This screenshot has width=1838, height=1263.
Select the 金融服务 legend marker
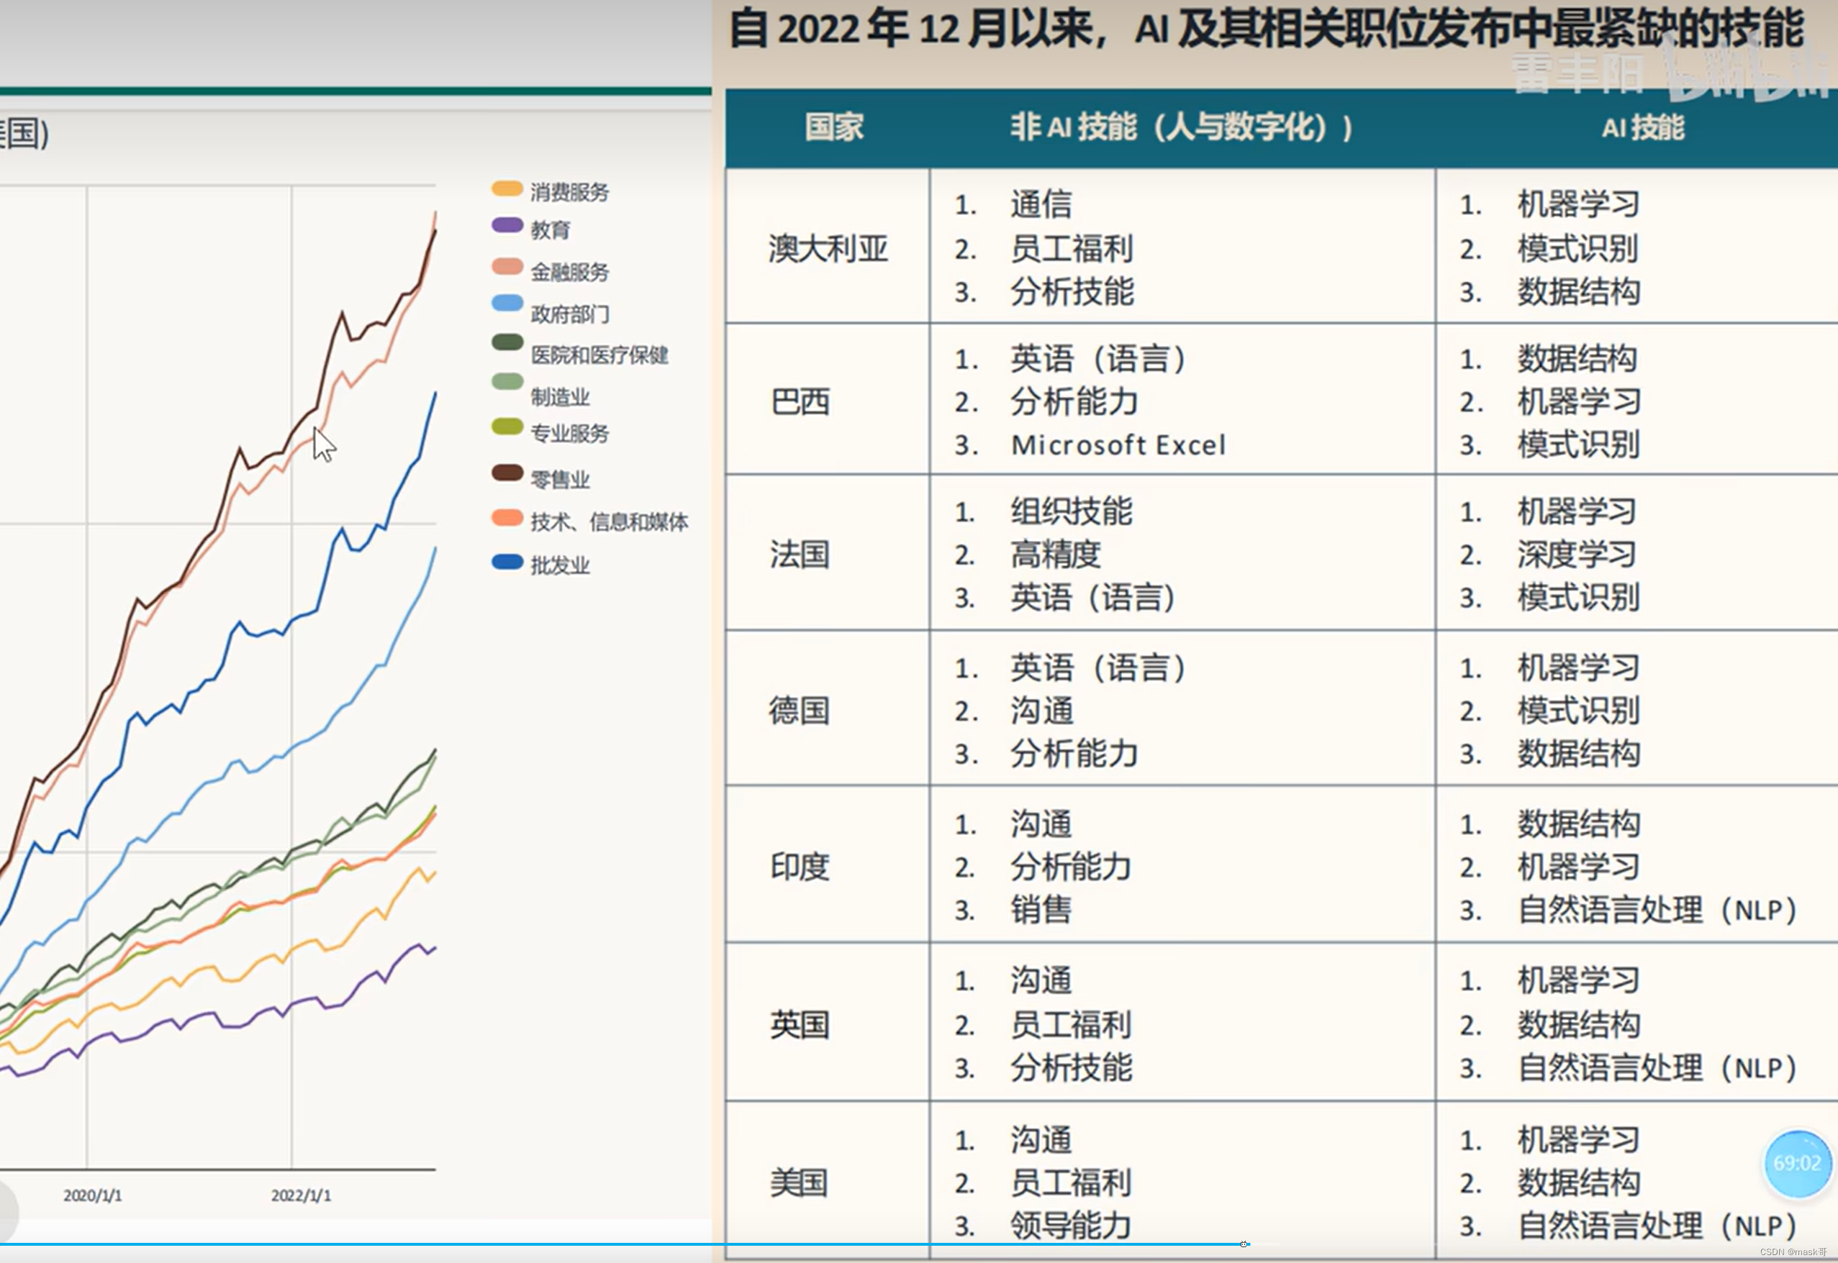(507, 267)
